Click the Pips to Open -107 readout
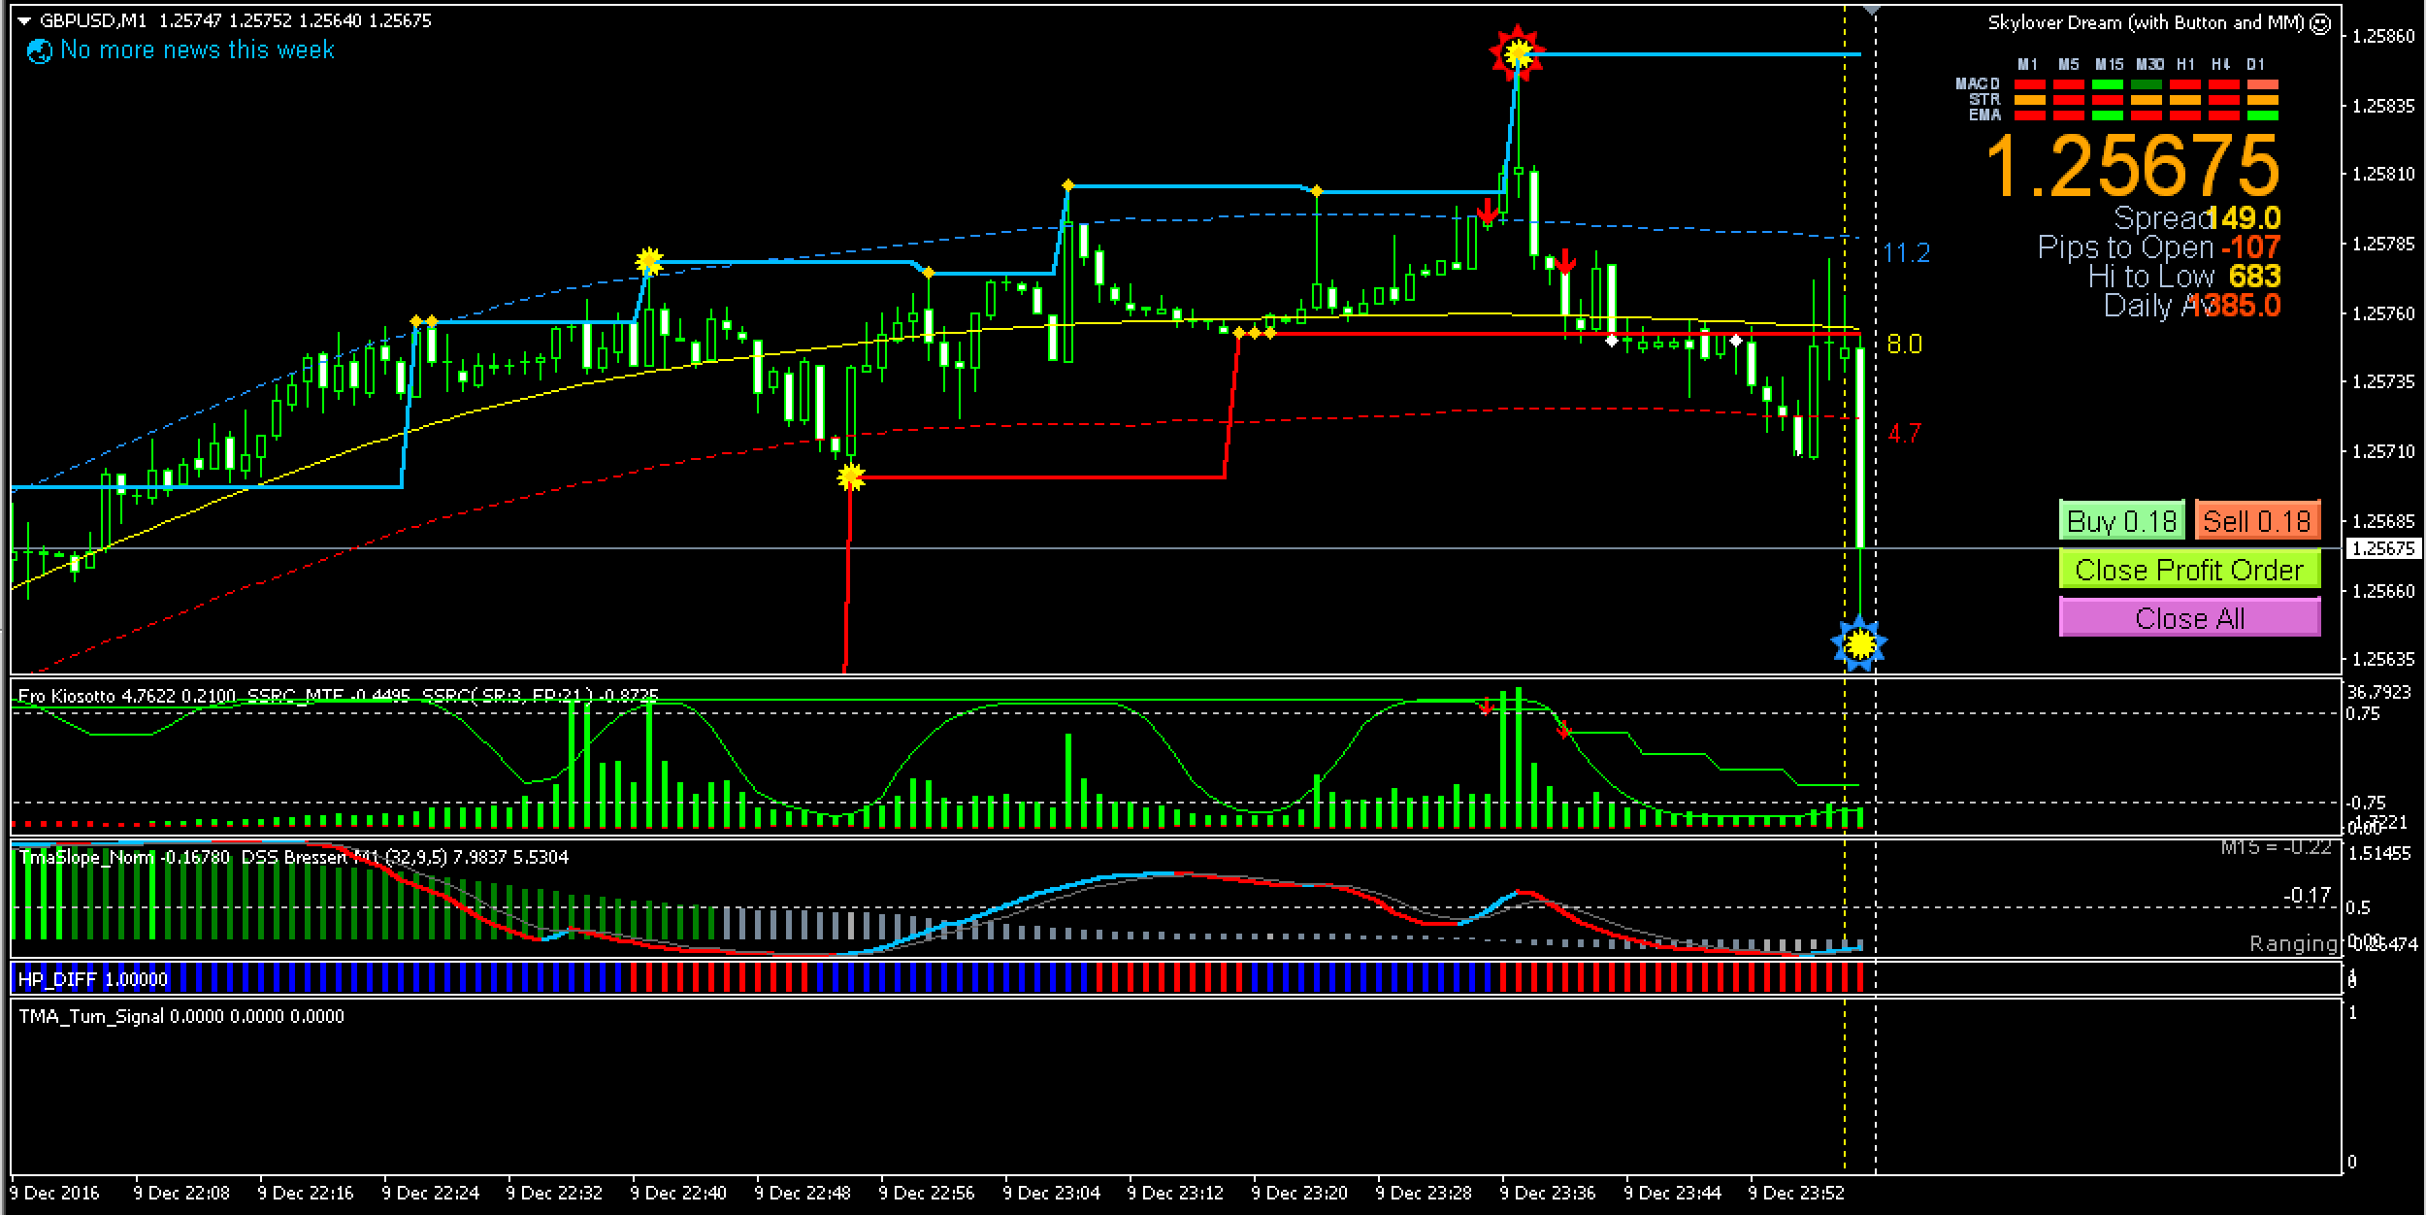 [2159, 247]
